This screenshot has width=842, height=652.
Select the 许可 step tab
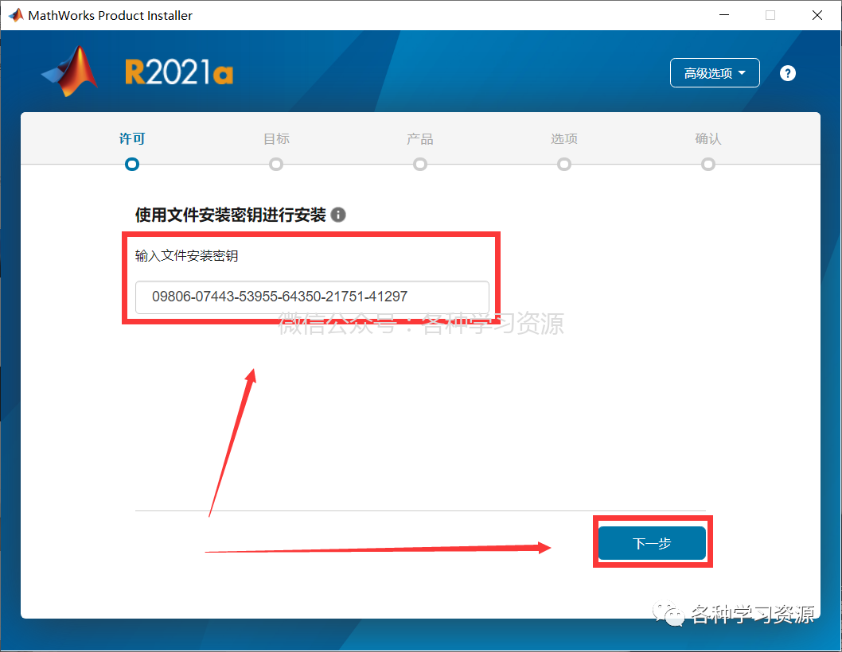pyautogui.click(x=132, y=138)
